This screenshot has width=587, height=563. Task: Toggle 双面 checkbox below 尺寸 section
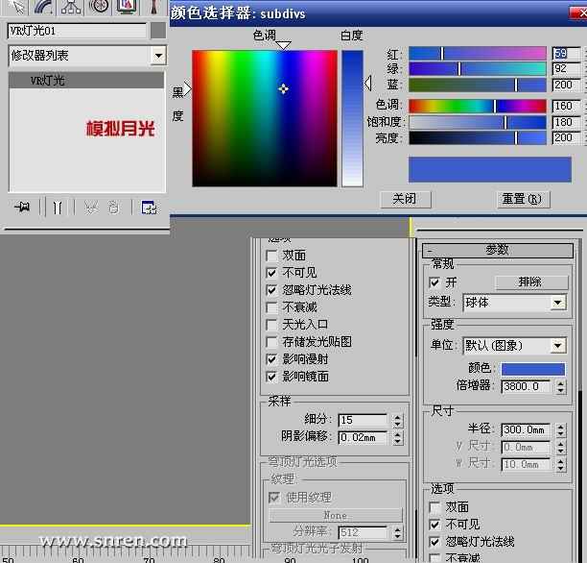point(434,507)
